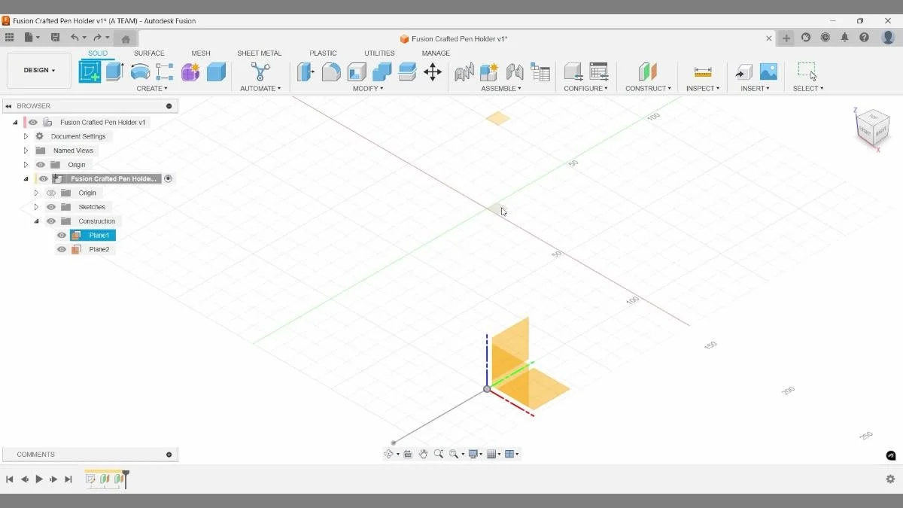Select the Box primitive tool
The width and height of the screenshot is (903, 508).
(216, 71)
